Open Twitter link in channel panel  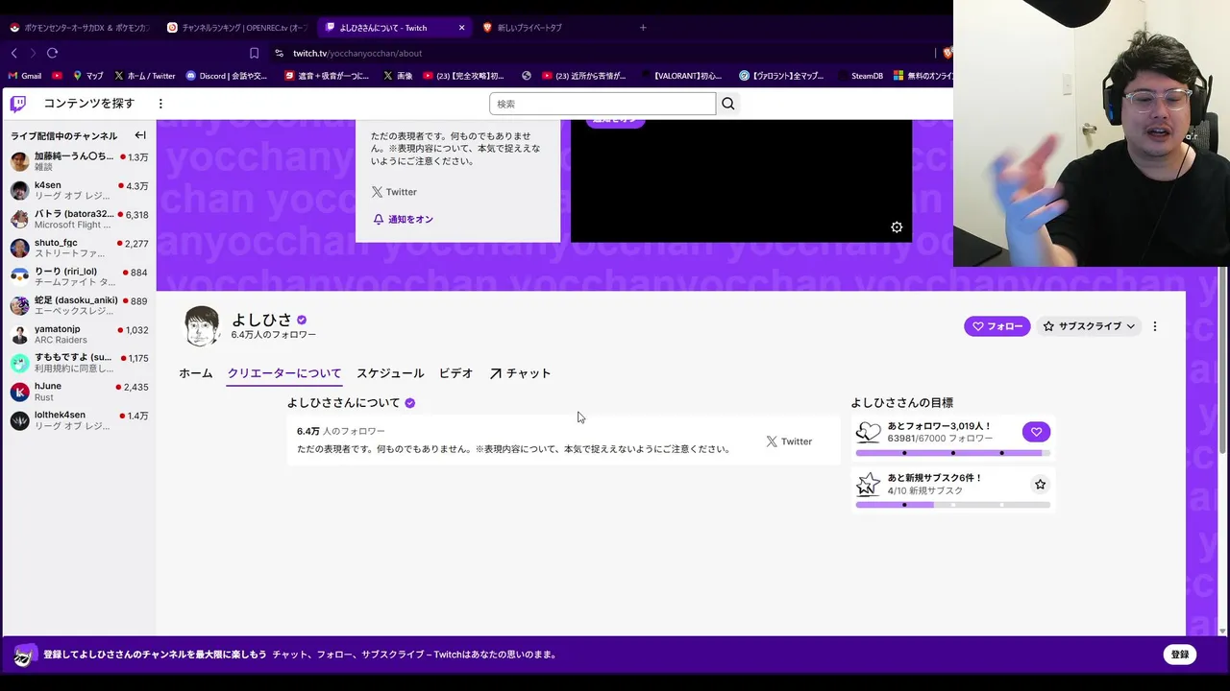(x=394, y=192)
